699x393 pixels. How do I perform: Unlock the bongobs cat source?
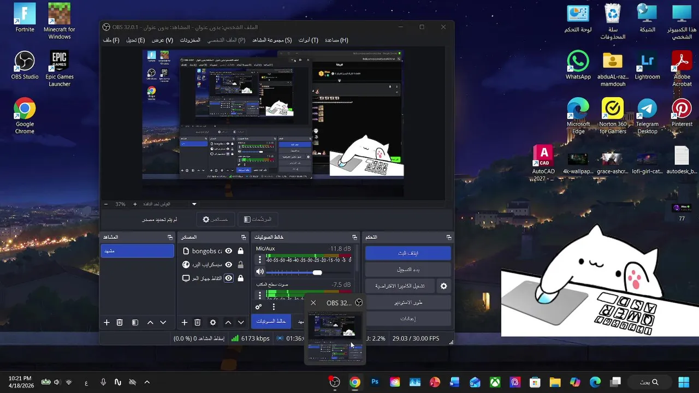coord(240,251)
